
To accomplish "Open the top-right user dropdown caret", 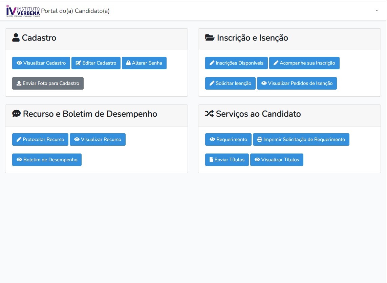I will (x=377, y=10).
